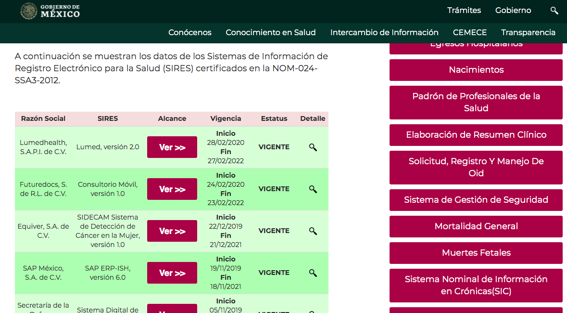Click Ver >> for SAP ERP-ISH

click(172, 273)
